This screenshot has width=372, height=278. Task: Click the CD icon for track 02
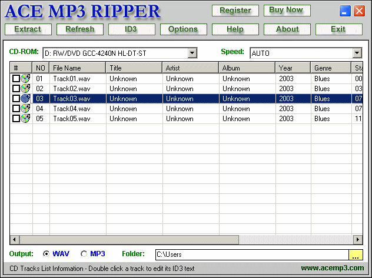(26, 88)
